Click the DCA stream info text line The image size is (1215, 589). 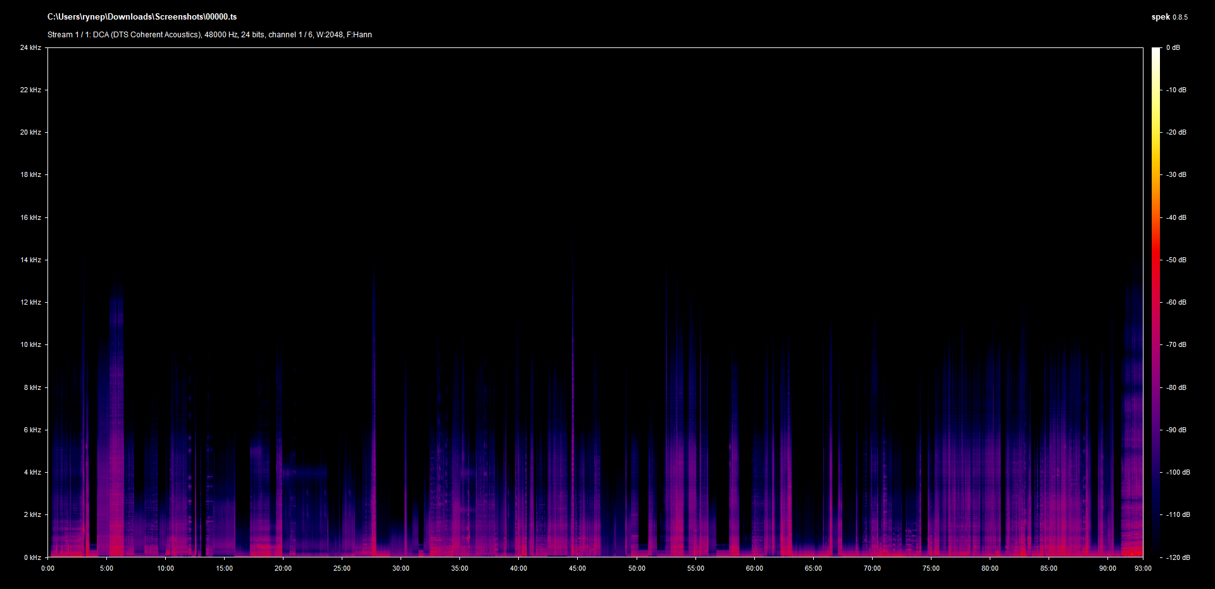coord(209,35)
